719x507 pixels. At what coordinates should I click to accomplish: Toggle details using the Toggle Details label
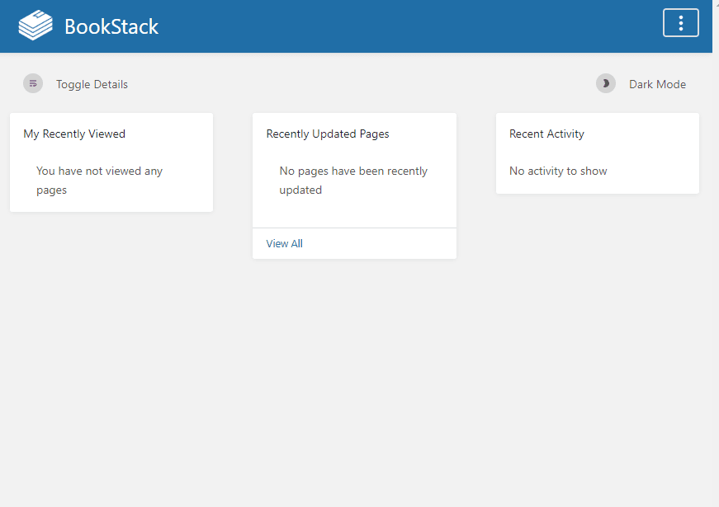click(x=92, y=84)
